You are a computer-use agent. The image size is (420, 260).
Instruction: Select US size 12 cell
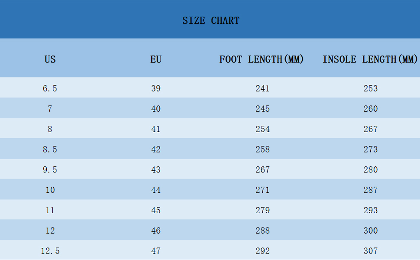[50, 231]
